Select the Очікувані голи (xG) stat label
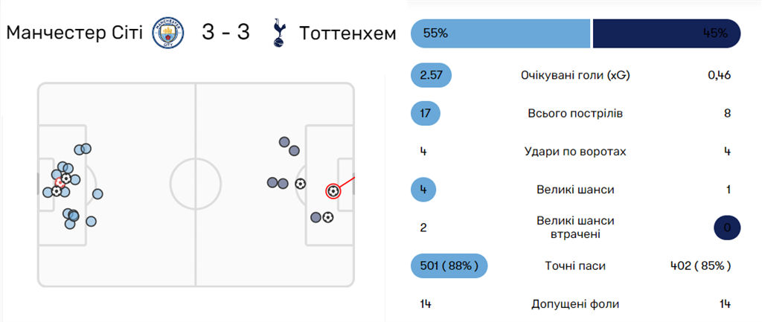This screenshot has width=762, height=322. (x=575, y=75)
